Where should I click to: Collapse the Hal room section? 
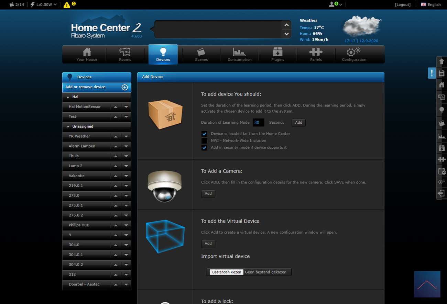click(x=68, y=97)
